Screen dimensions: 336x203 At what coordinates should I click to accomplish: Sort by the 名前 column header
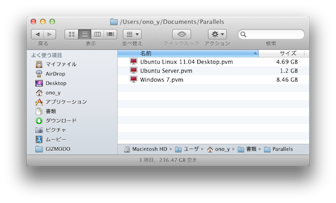(188, 54)
